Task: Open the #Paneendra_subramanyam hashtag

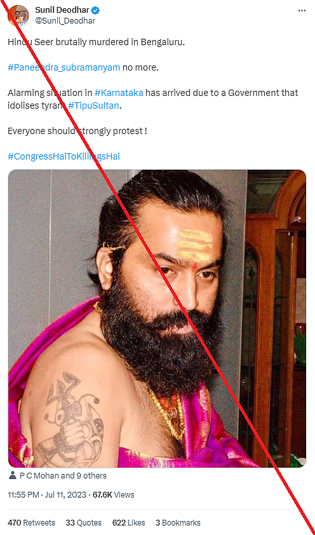Action: point(64,67)
